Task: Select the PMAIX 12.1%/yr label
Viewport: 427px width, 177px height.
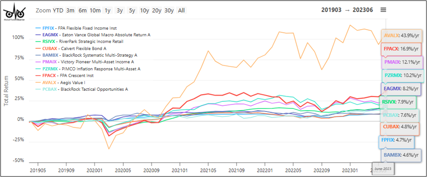Action: click(401, 62)
